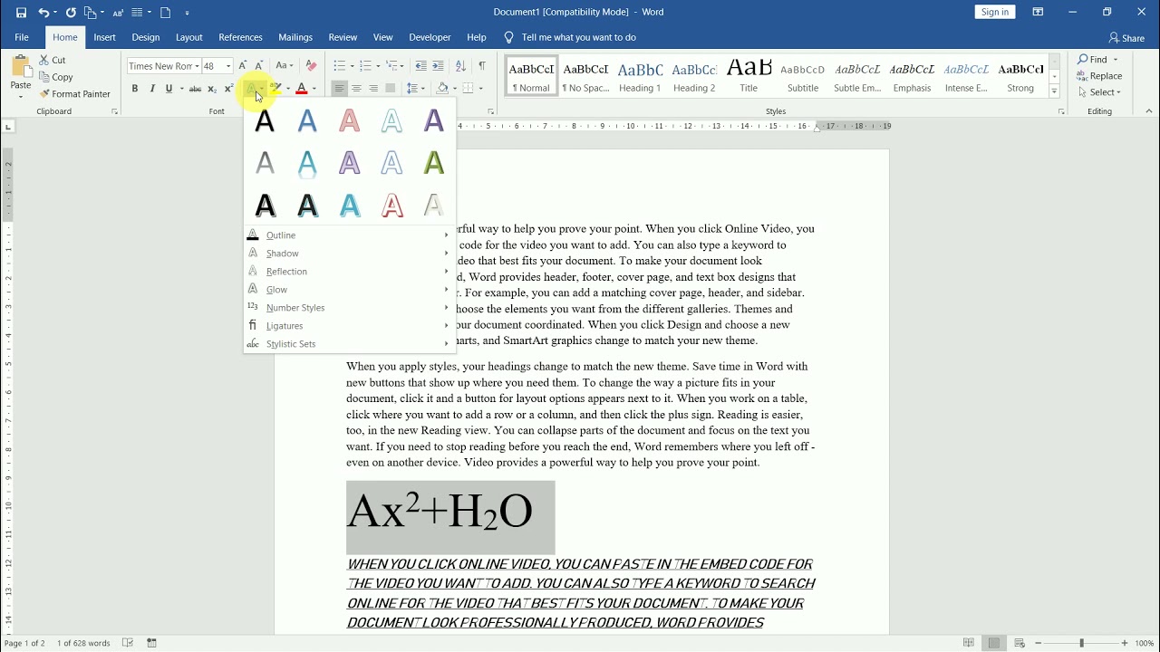Open the numbering list dropdown
1160x652 pixels.
(x=377, y=66)
